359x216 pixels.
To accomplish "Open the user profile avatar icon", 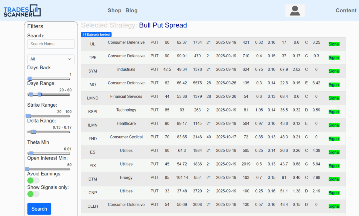I will tap(295, 10).
